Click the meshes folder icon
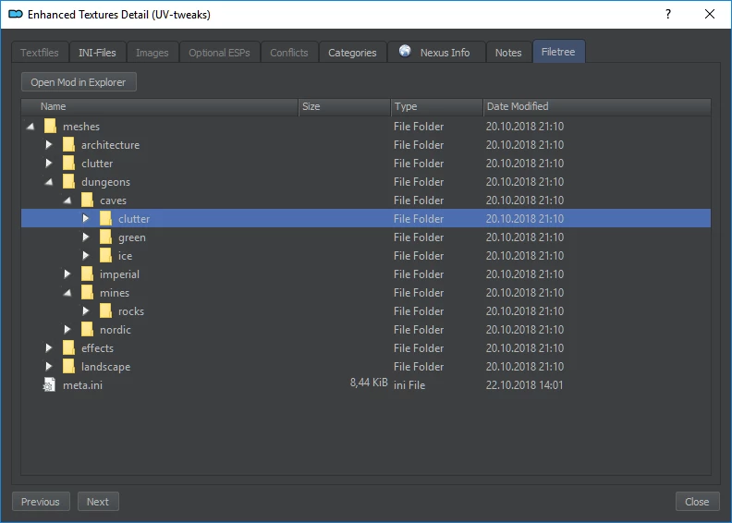The image size is (732, 523). tap(50, 126)
